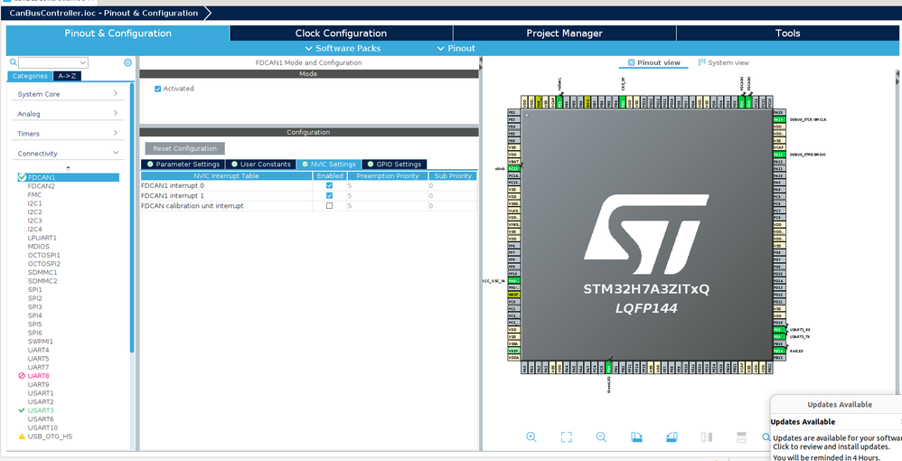
Task: Open the peripheral search combo box dropdown
Action: tap(83, 62)
